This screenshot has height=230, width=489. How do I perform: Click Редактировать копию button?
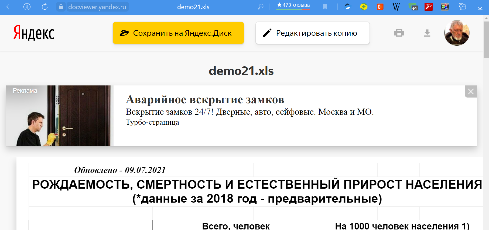coord(312,33)
